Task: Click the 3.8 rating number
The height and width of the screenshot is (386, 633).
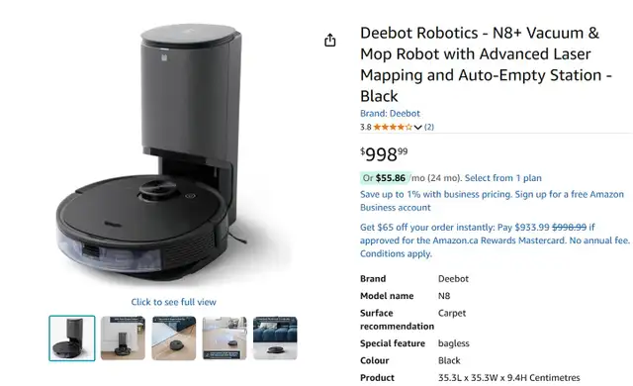Action: (x=365, y=128)
